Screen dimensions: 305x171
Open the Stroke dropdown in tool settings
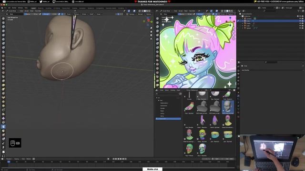point(84,14)
